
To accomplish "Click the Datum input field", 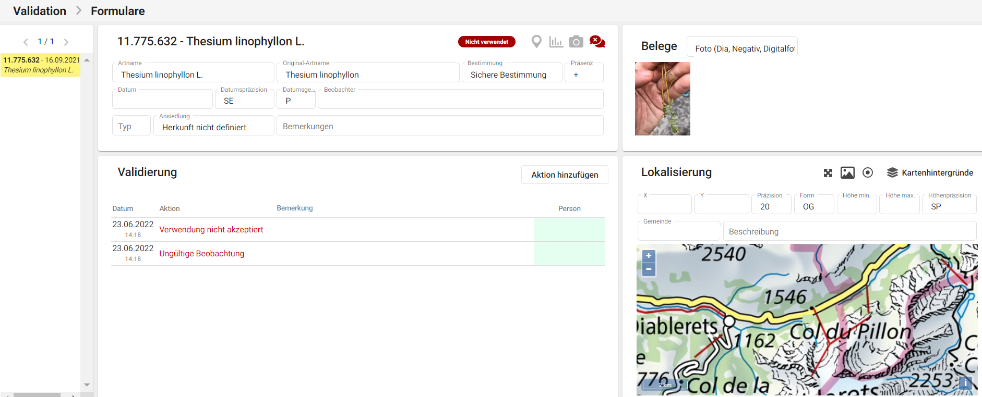I will pyautogui.click(x=162, y=99).
